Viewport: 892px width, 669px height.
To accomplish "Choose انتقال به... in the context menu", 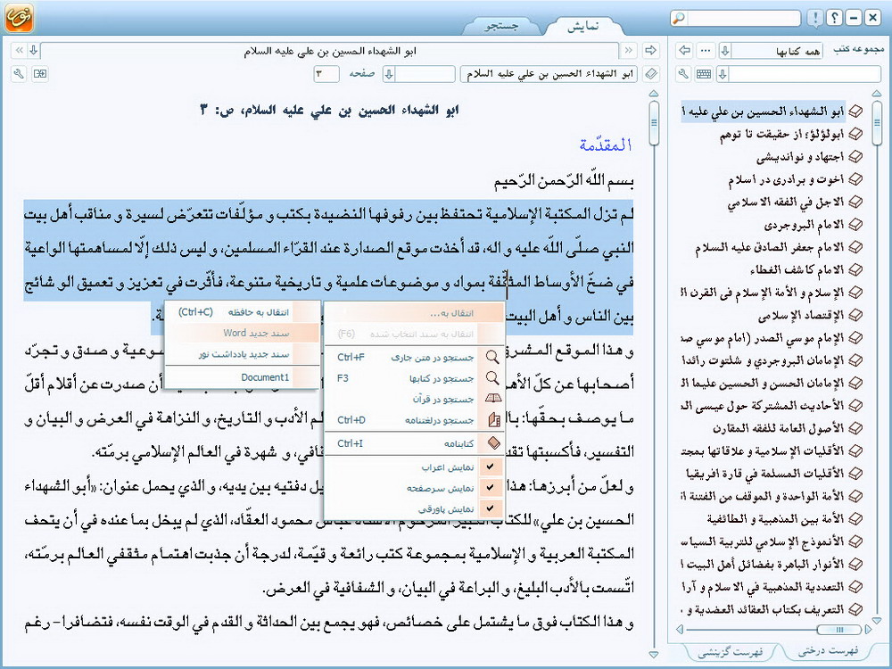I will [414, 313].
